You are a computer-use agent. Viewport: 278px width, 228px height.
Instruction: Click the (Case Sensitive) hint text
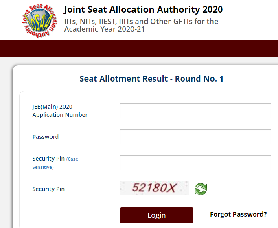click(x=55, y=163)
